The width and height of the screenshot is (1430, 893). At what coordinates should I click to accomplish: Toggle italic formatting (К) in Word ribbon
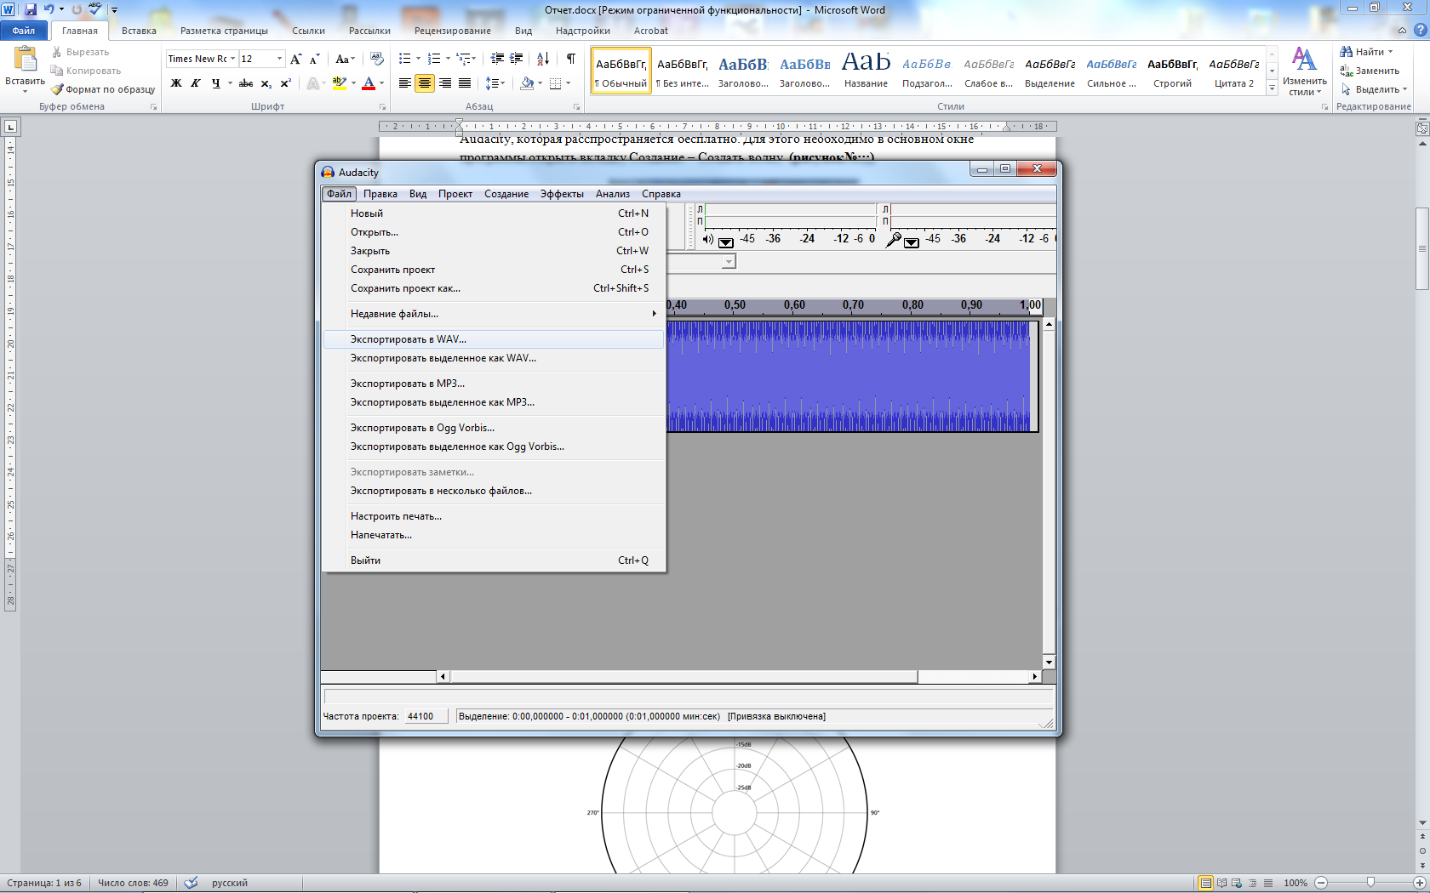click(196, 83)
